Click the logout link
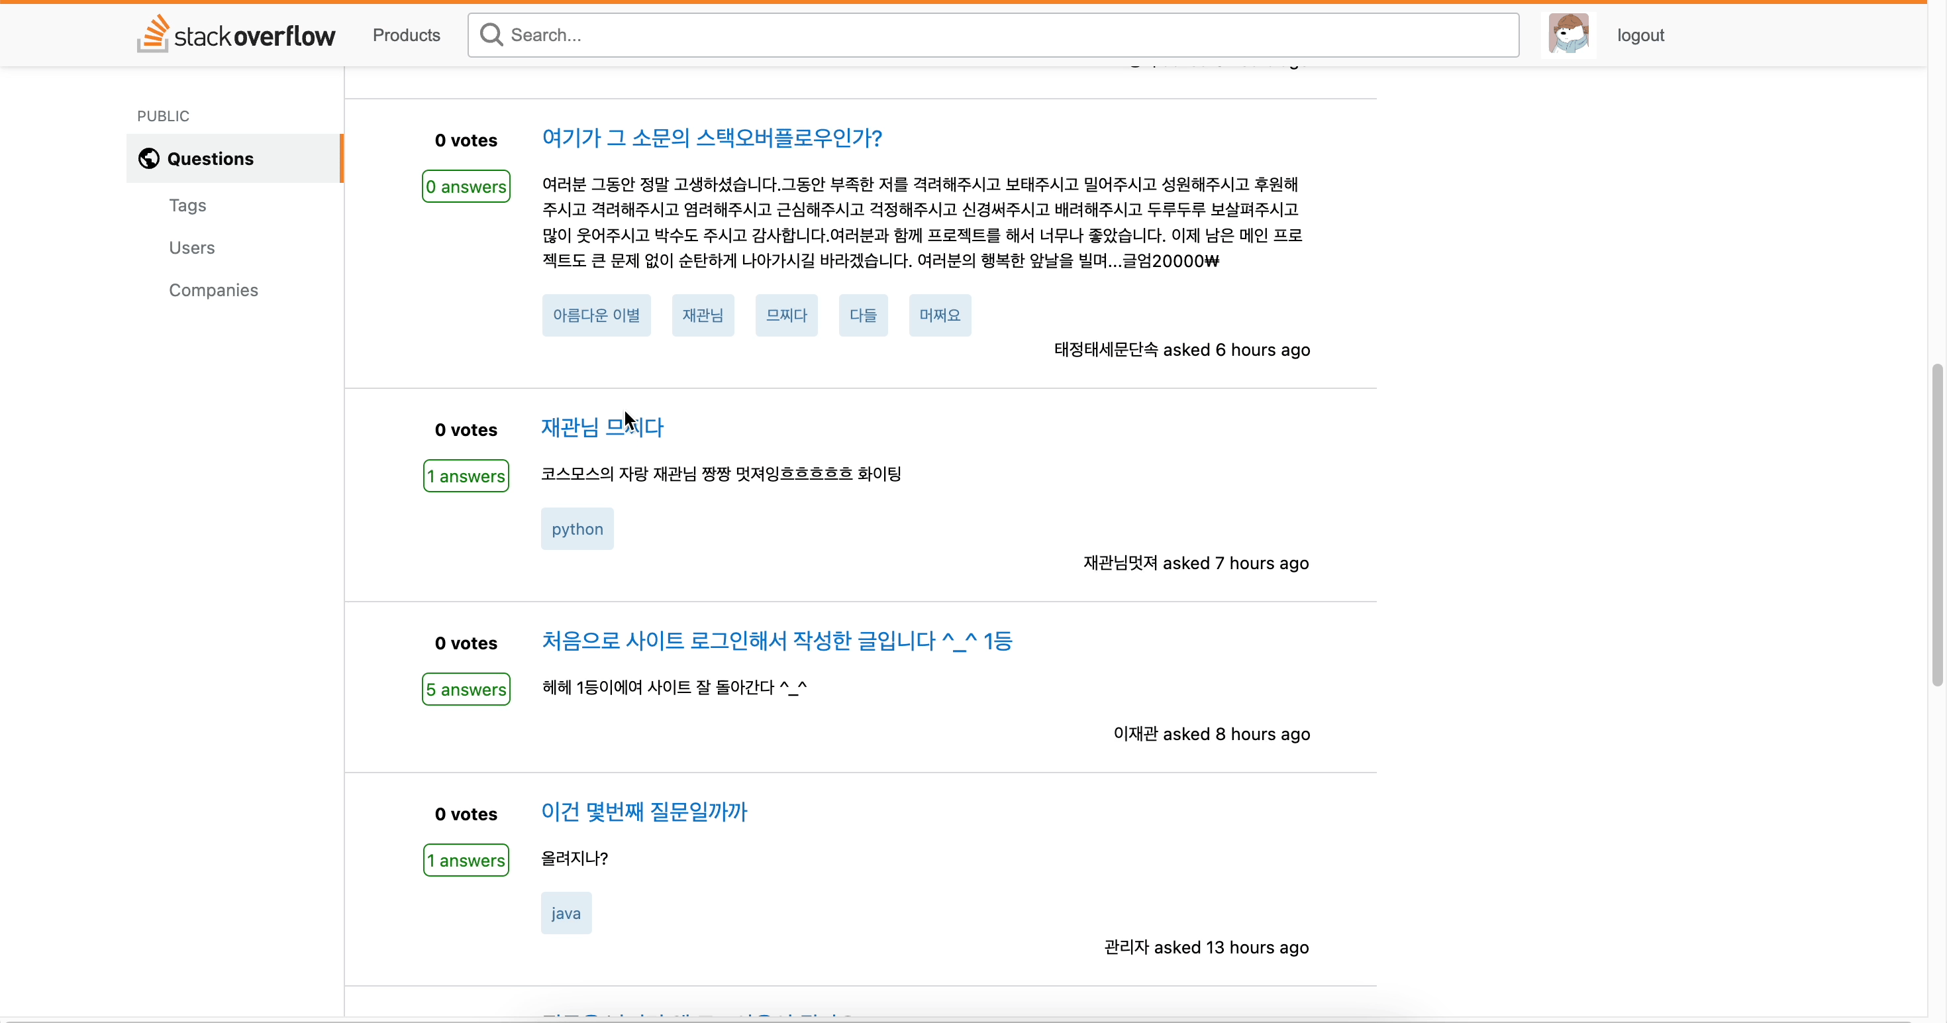 pos(1640,34)
